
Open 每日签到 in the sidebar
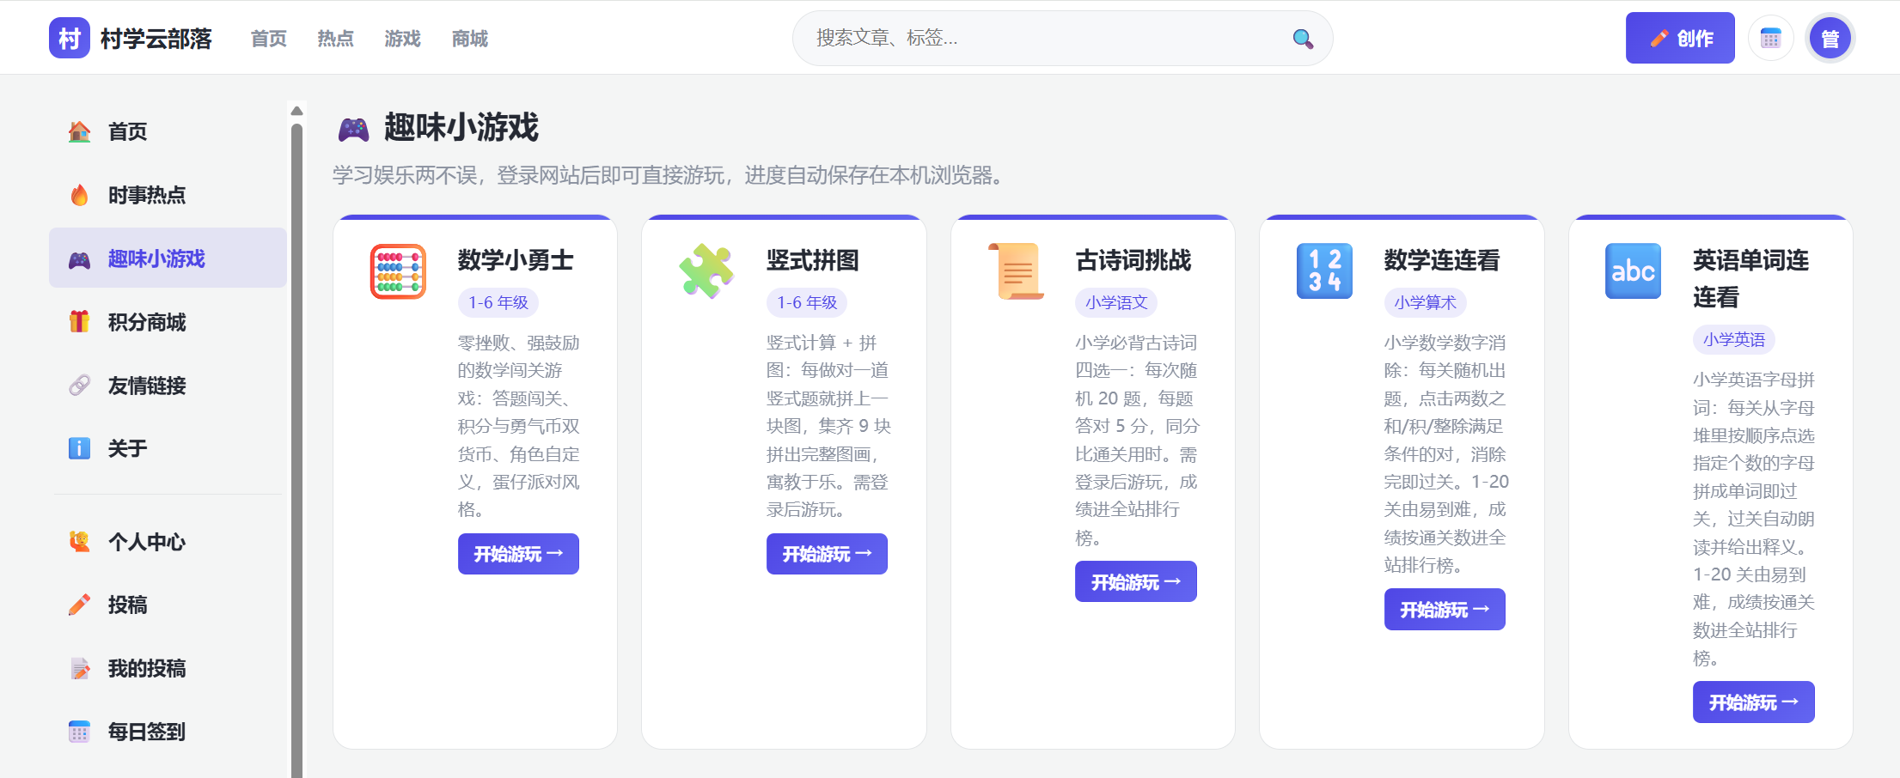[168, 732]
